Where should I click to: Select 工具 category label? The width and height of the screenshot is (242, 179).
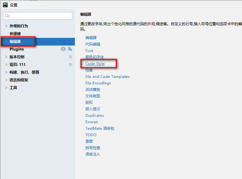point(13,88)
